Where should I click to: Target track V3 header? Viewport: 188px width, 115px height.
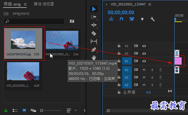point(126,46)
